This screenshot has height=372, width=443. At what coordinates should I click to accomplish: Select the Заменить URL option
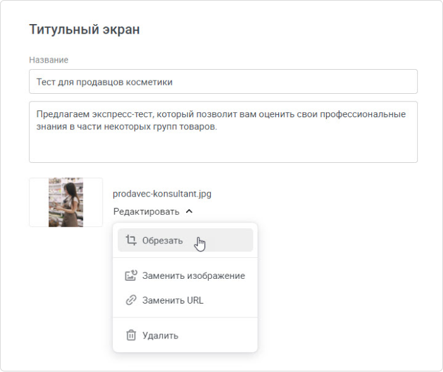click(x=185, y=300)
